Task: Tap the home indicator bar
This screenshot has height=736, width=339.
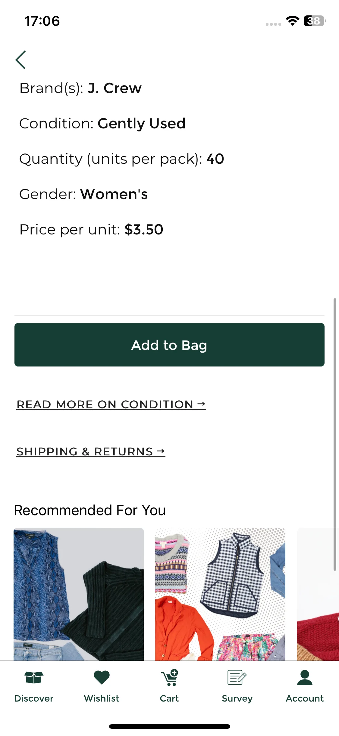Action: pyautogui.click(x=169, y=726)
